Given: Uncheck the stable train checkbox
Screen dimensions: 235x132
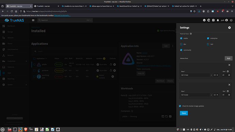Looking at the screenshot, I should pyautogui.click(x=181, y=38).
